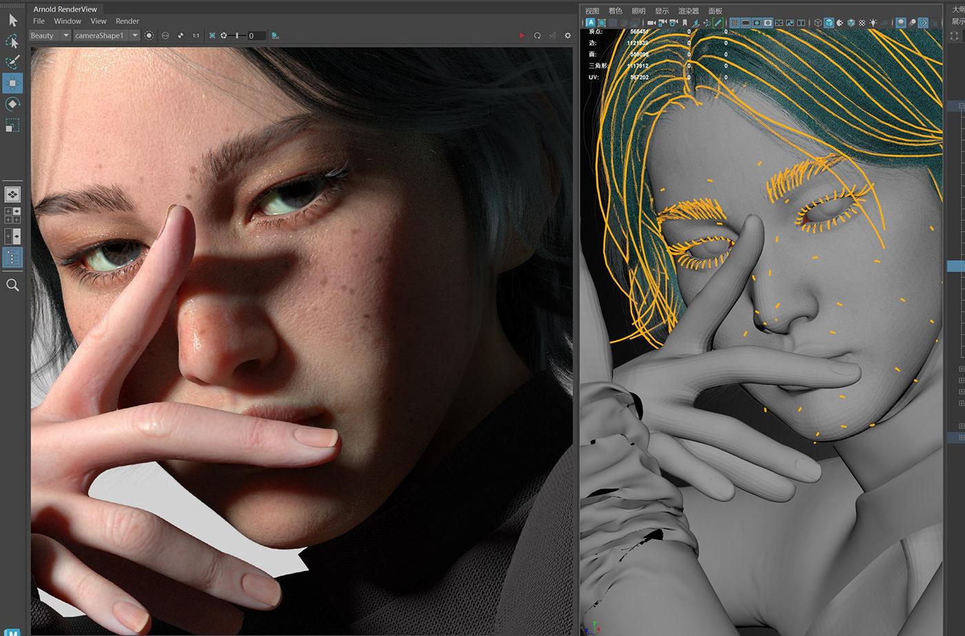Toggle use all lights bulb icon
The image size is (965, 636).
[873, 23]
